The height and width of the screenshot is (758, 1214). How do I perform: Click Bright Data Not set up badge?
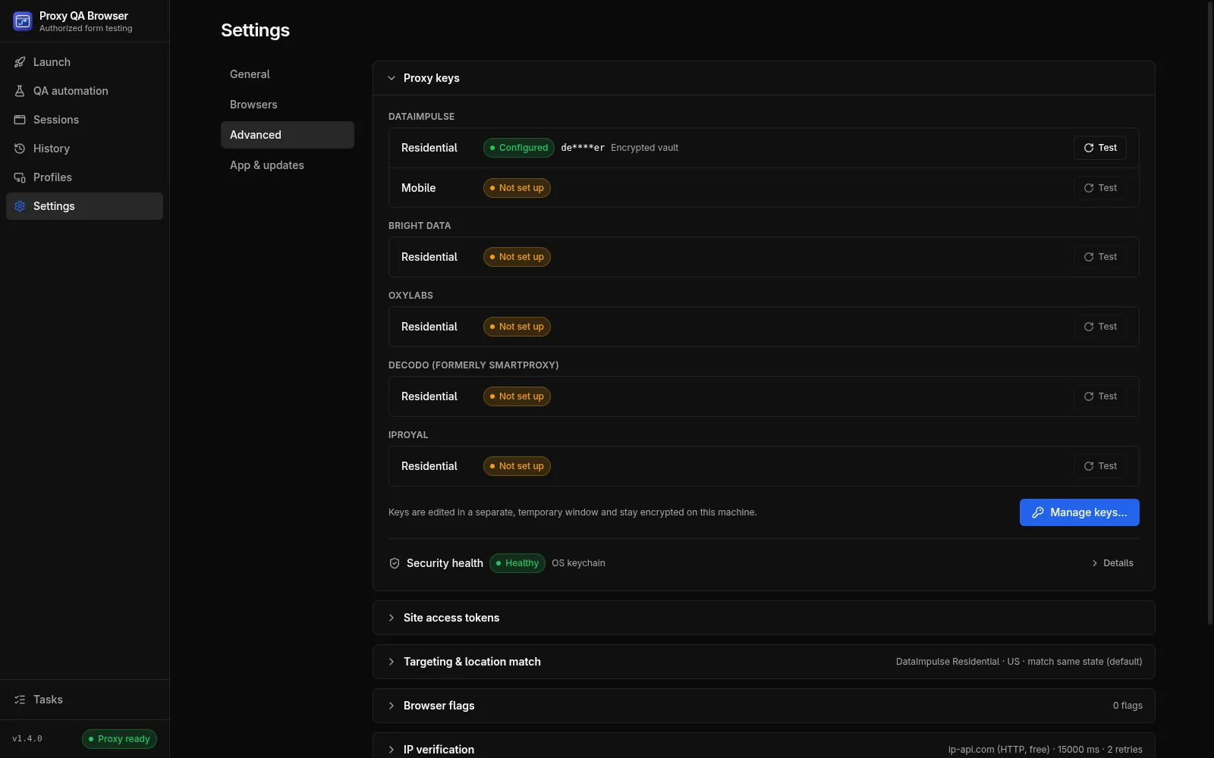click(x=517, y=257)
